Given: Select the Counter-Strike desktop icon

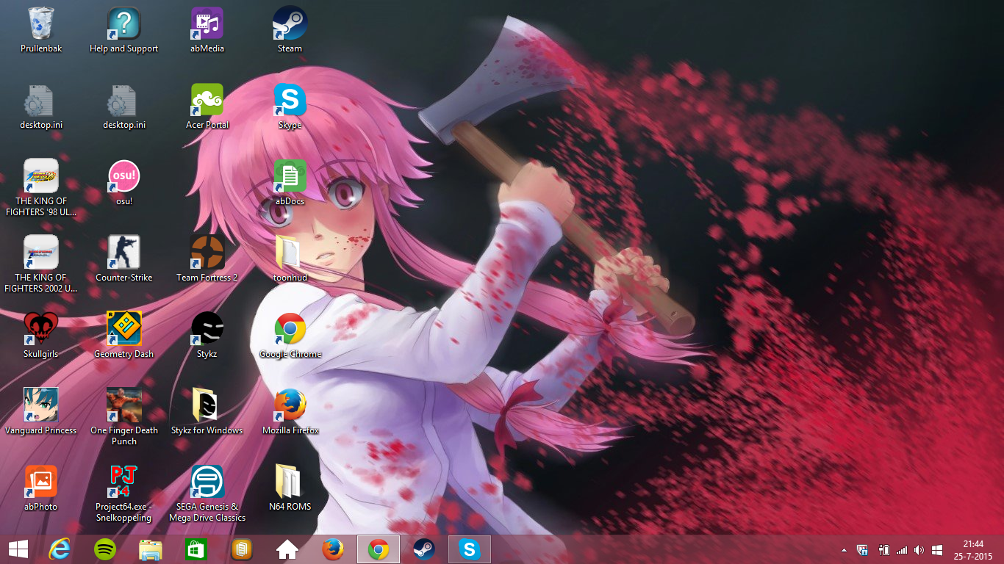Looking at the screenshot, I should tap(123, 253).
